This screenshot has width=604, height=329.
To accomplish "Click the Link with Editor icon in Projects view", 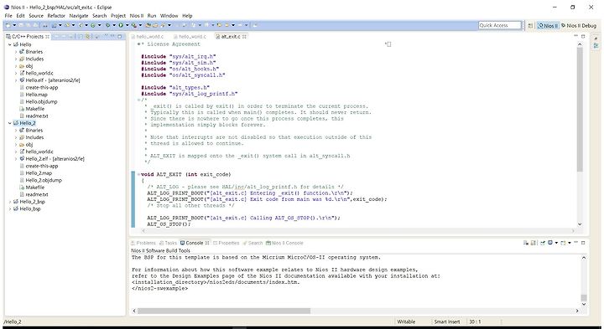I will (88, 37).
